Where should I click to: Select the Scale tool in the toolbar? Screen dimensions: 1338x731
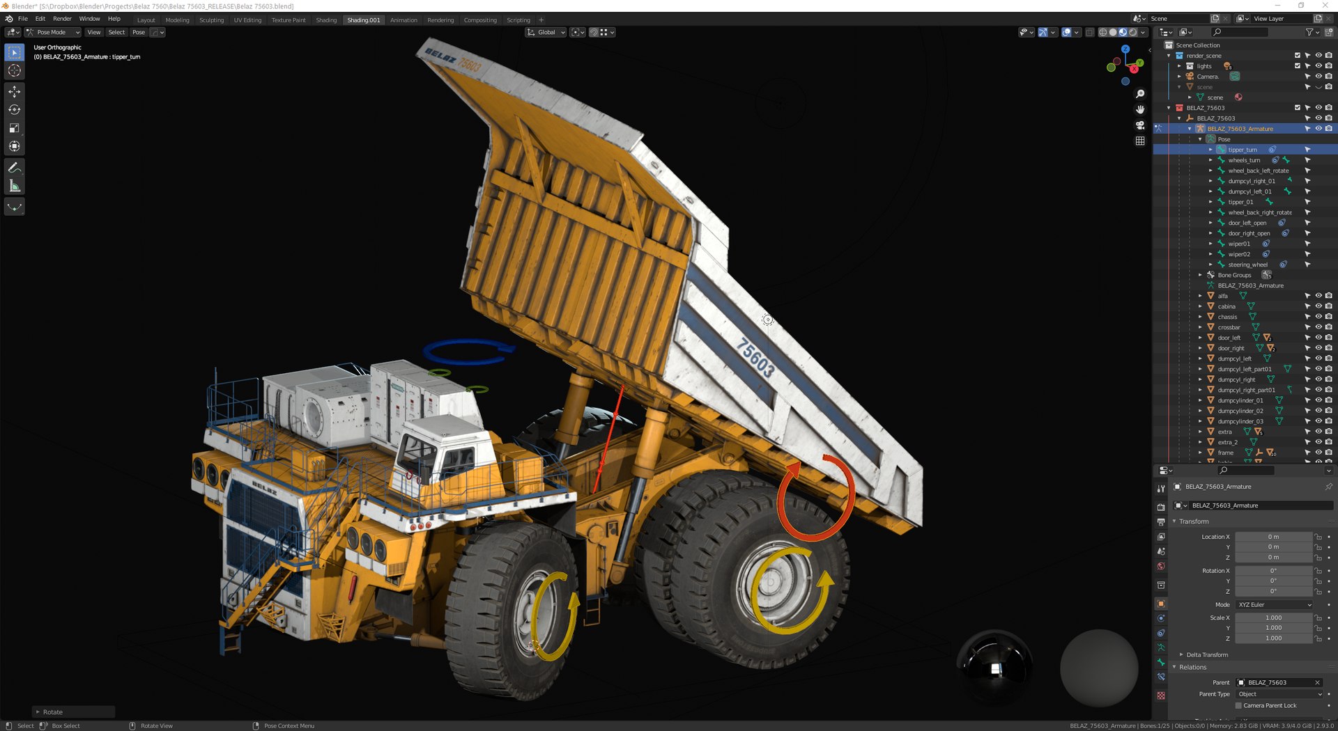point(15,128)
